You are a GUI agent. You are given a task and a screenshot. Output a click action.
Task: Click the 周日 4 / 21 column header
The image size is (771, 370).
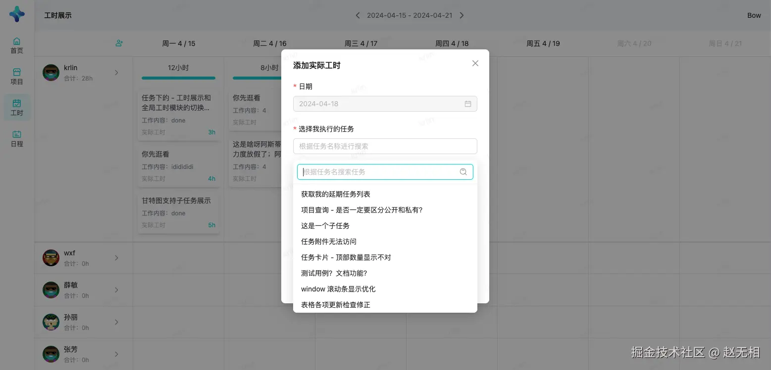coord(725,43)
